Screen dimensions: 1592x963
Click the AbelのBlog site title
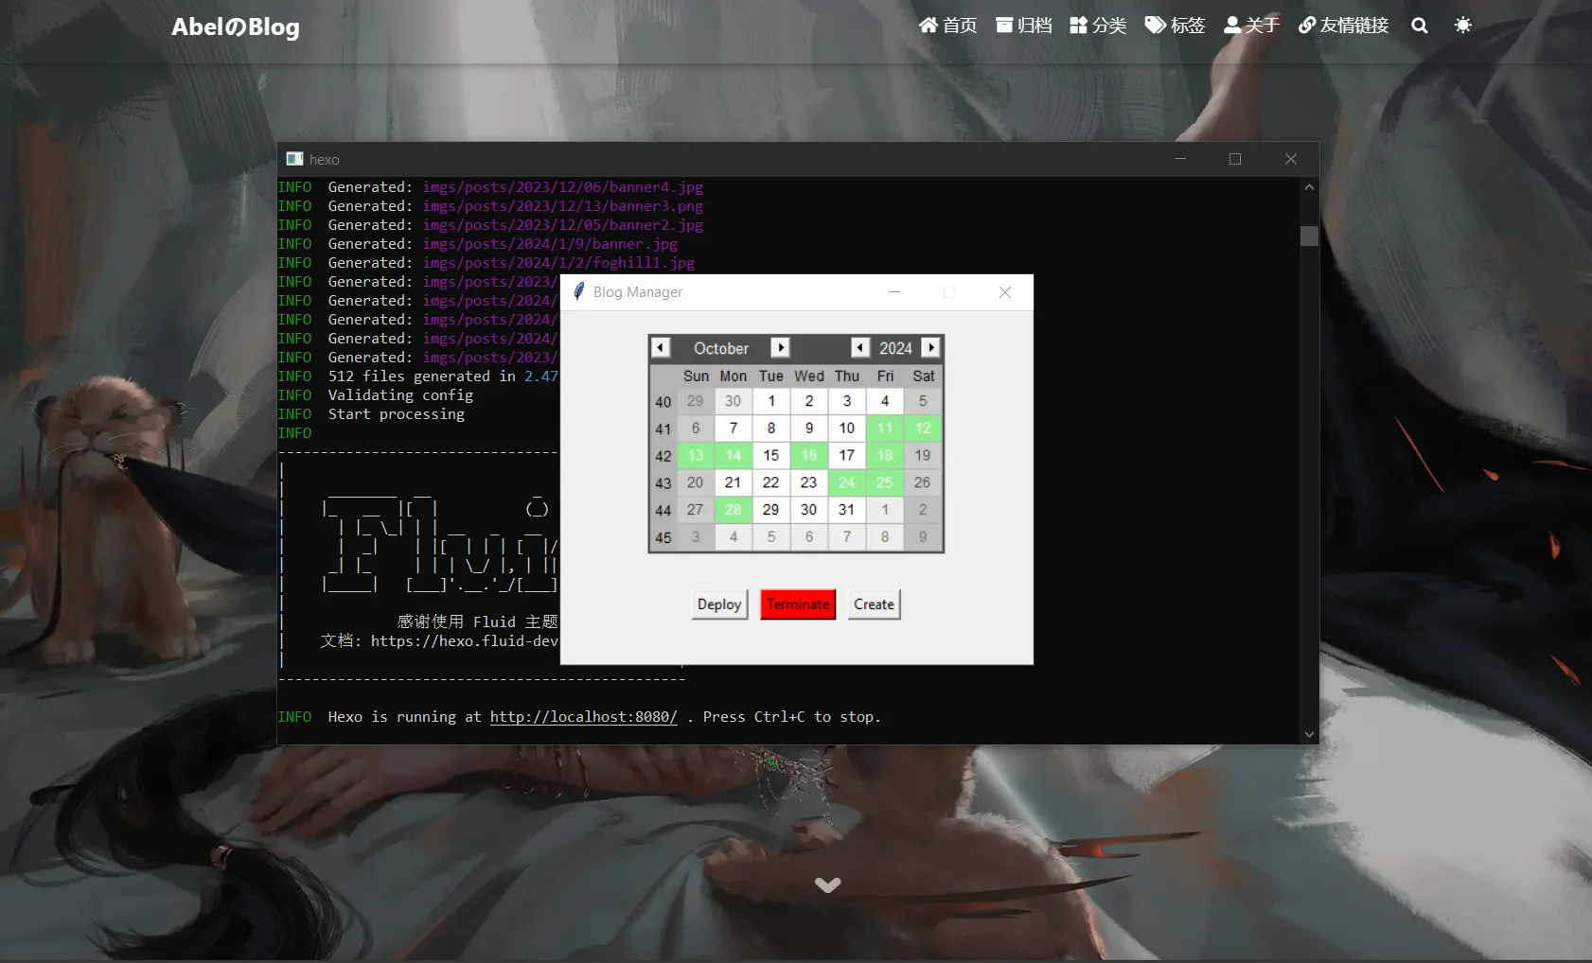(235, 27)
